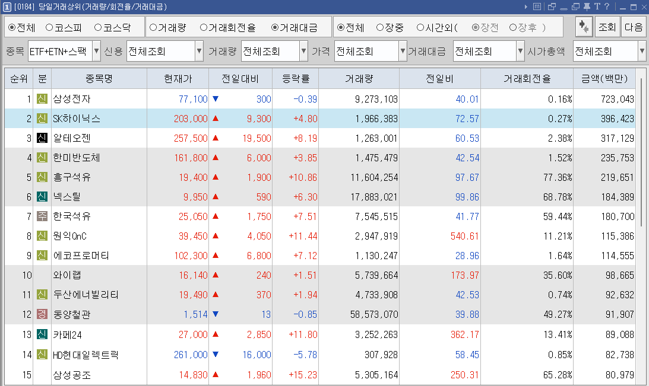
Task: Click the 전일비 column header
Action: 440,78
